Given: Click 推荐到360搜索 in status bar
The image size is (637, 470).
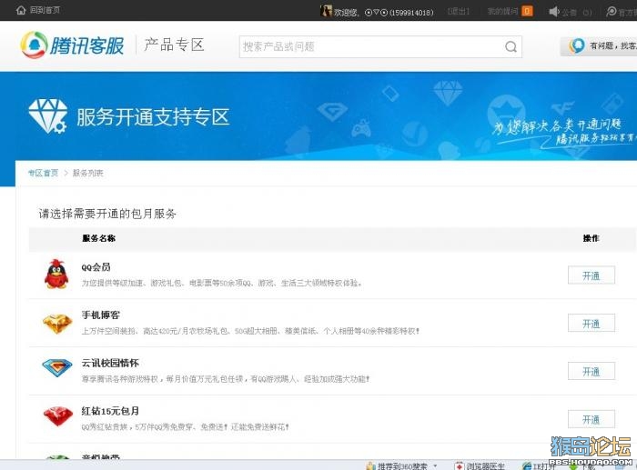Looking at the screenshot, I should pos(397,465).
